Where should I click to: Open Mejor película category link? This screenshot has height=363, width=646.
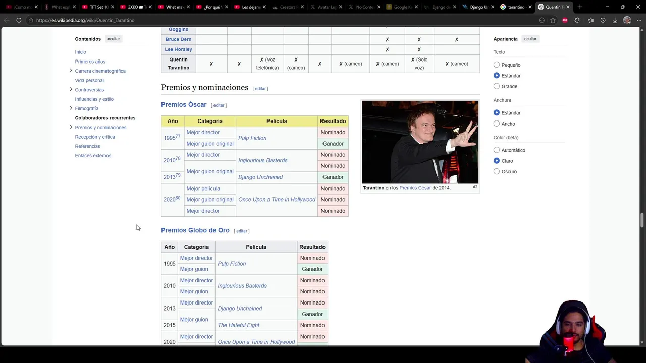pos(203,188)
